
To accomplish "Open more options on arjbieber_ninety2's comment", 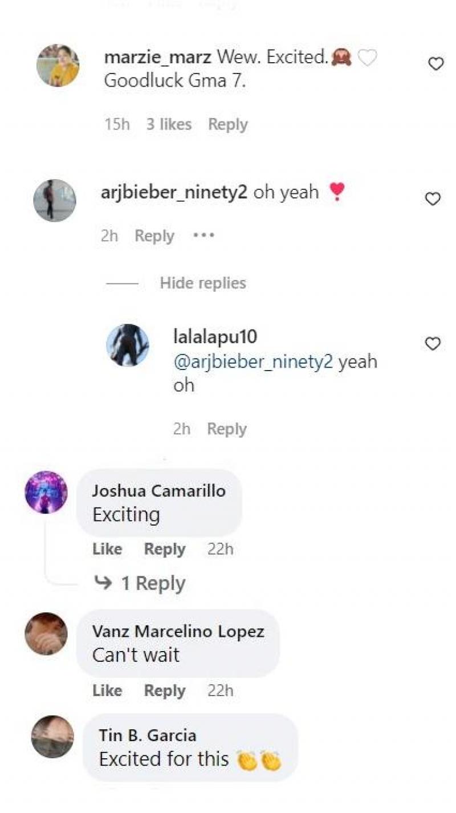I will pos(203,235).
